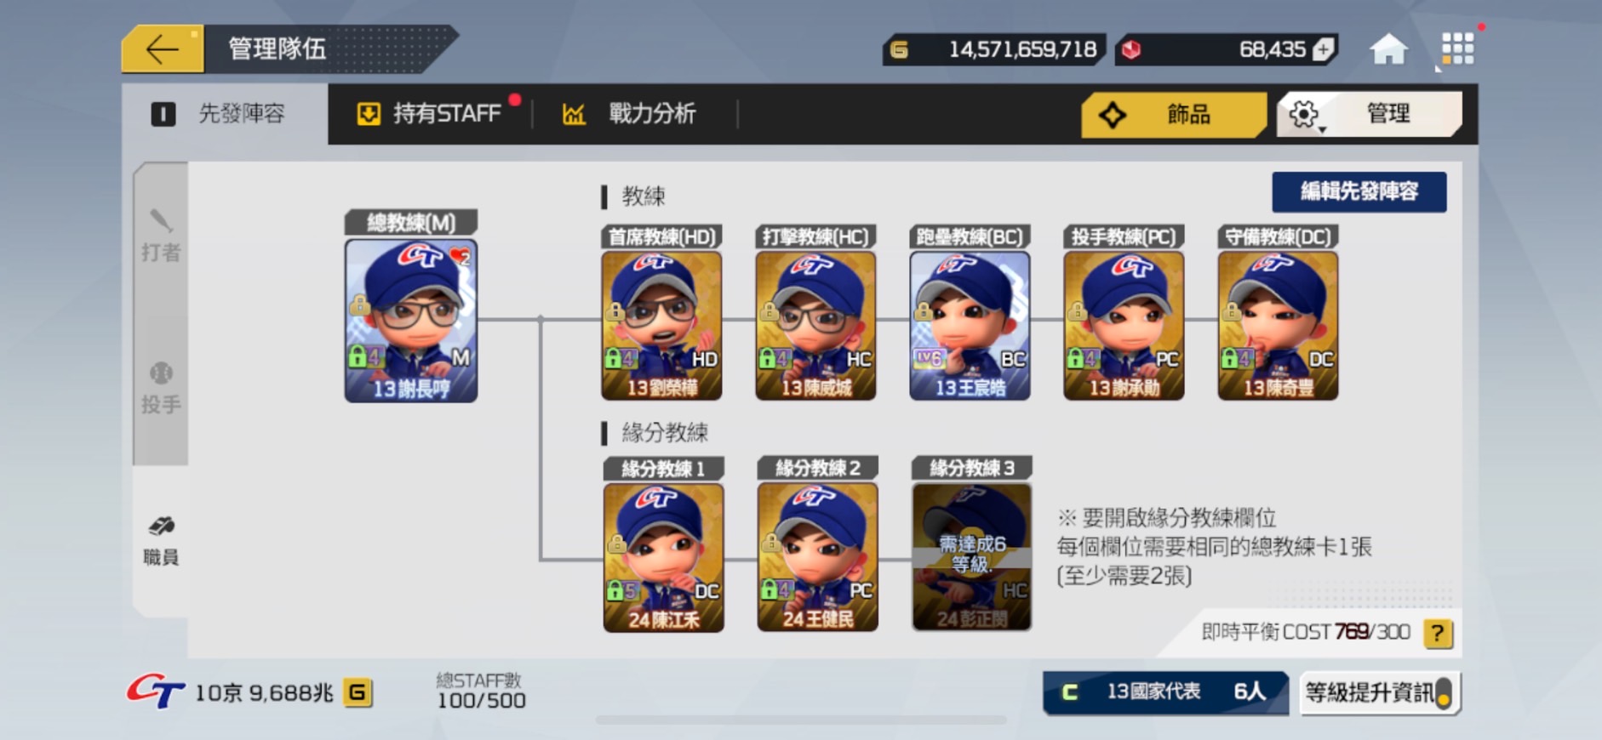Open the 飾品 accessories button
1602x740 pixels.
pyautogui.click(x=1174, y=114)
